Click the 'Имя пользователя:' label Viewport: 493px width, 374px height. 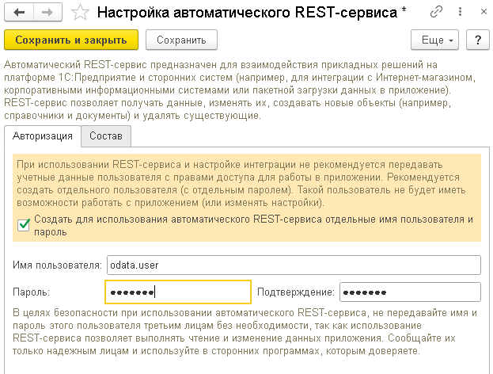point(57,265)
